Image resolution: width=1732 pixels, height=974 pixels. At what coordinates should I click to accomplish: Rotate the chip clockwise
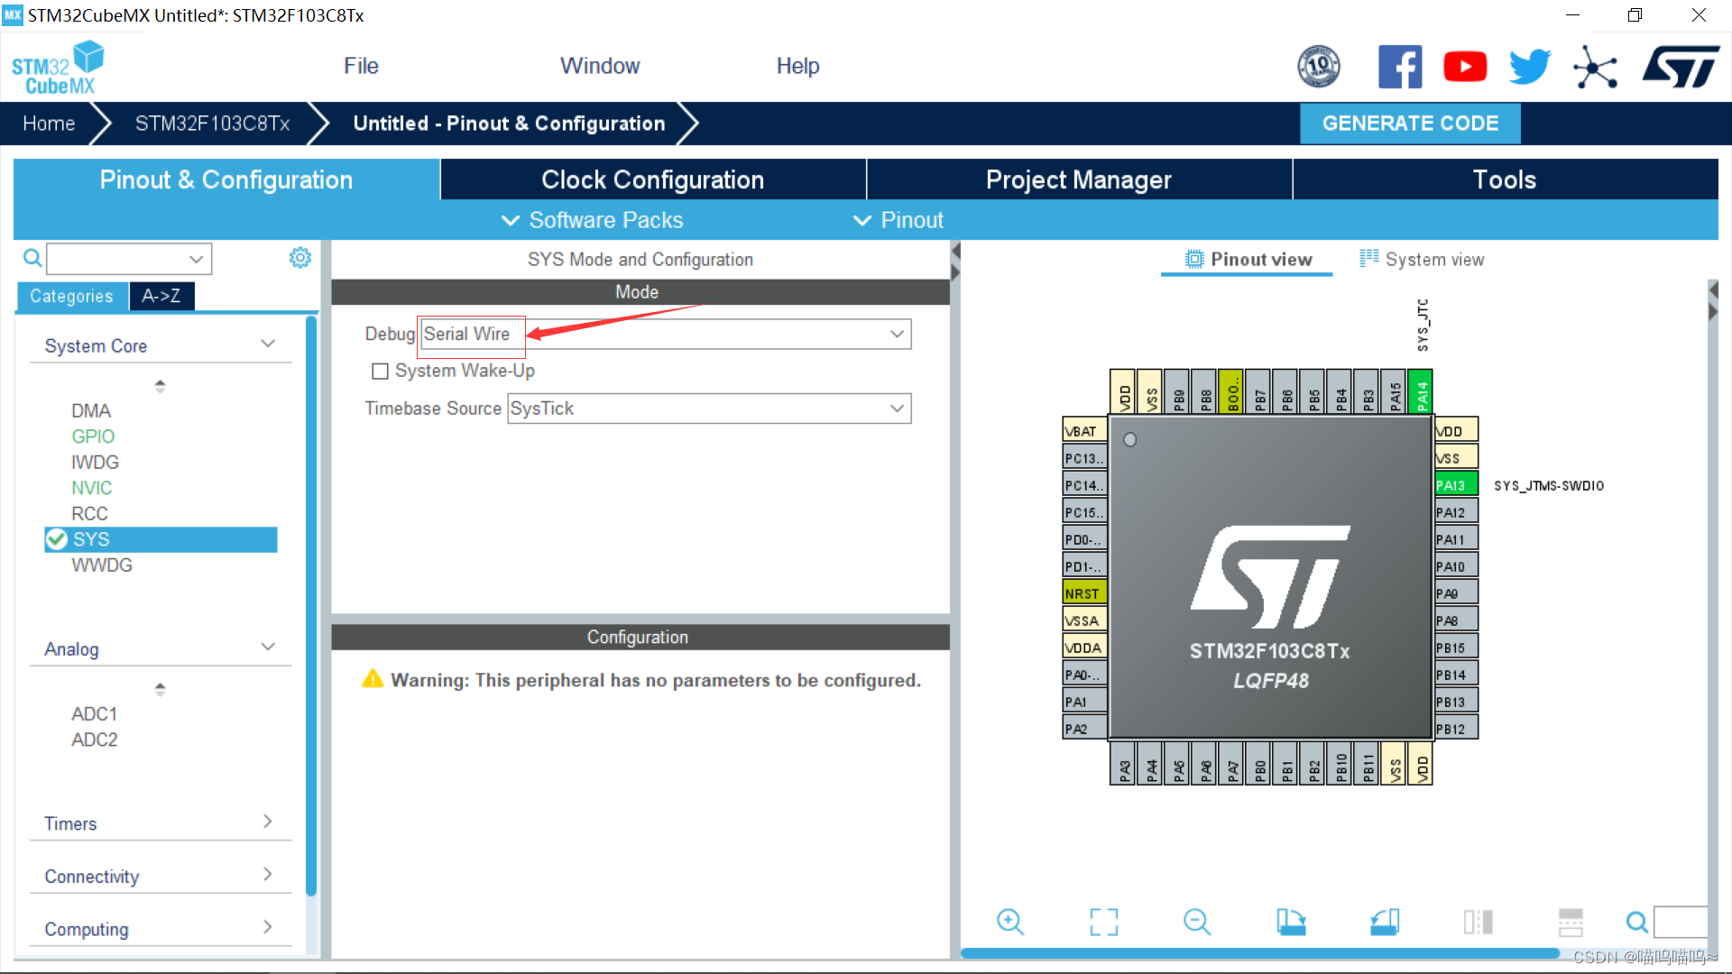pos(1291,922)
